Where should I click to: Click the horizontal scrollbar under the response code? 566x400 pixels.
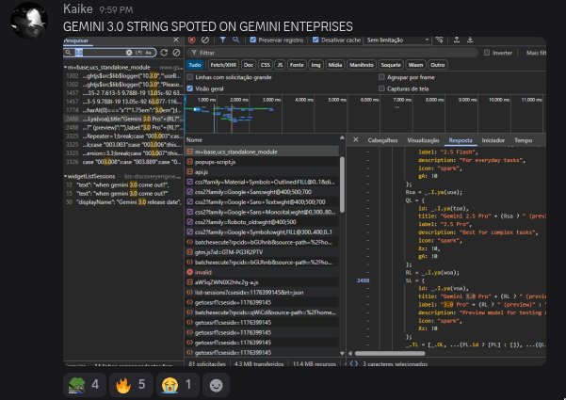click(x=390, y=354)
